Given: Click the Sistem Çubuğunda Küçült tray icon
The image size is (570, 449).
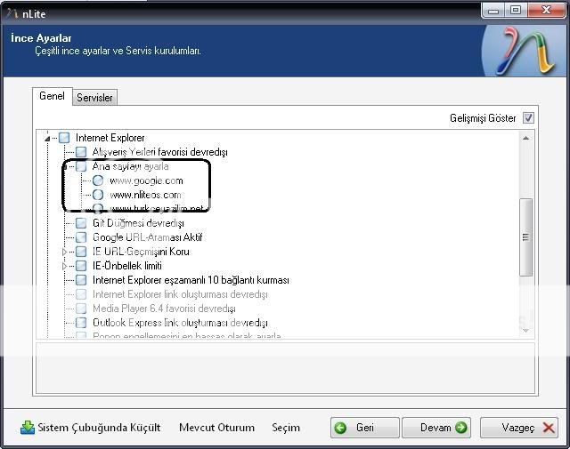Looking at the screenshot, I should (28, 428).
